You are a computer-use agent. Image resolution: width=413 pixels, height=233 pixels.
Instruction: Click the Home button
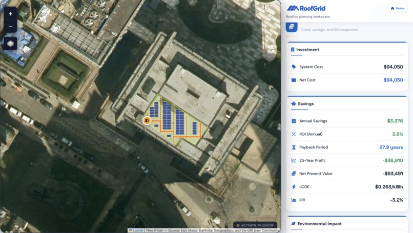pyautogui.click(x=398, y=8)
